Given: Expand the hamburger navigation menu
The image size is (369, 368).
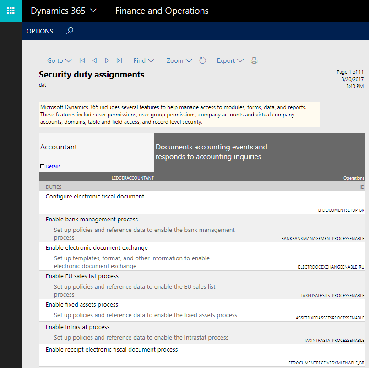Looking at the screenshot, I should click(11, 31).
